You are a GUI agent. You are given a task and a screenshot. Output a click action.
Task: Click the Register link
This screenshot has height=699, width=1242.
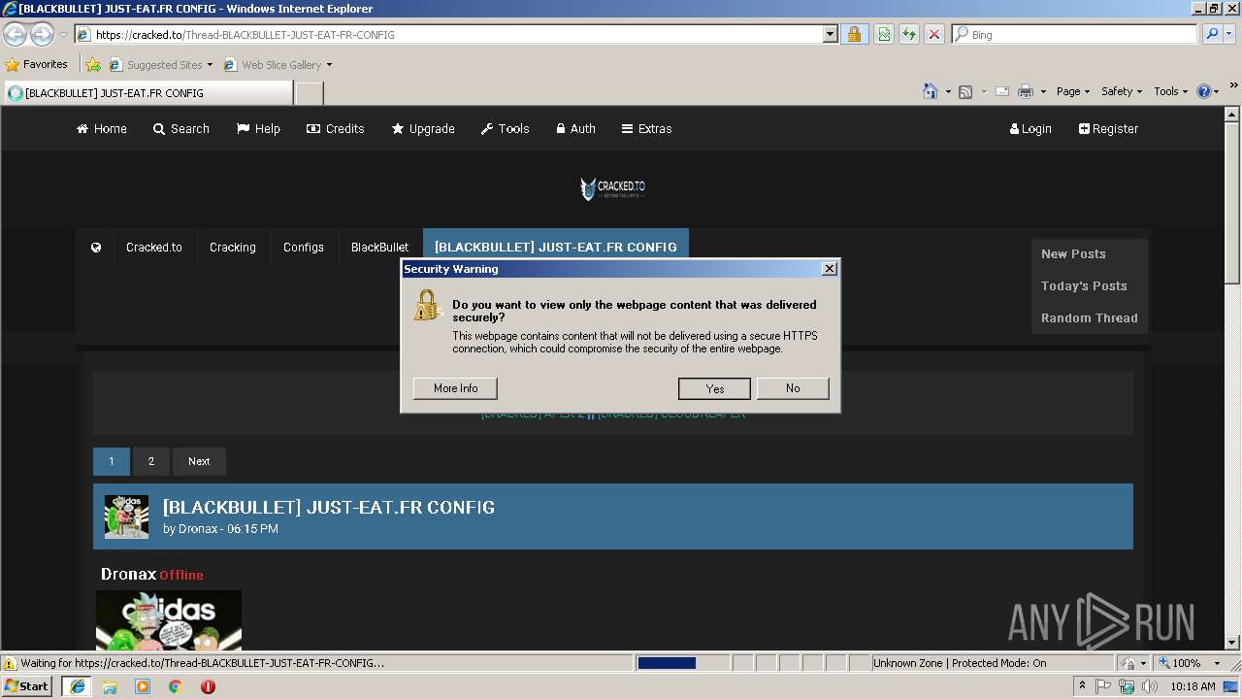pos(1109,128)
